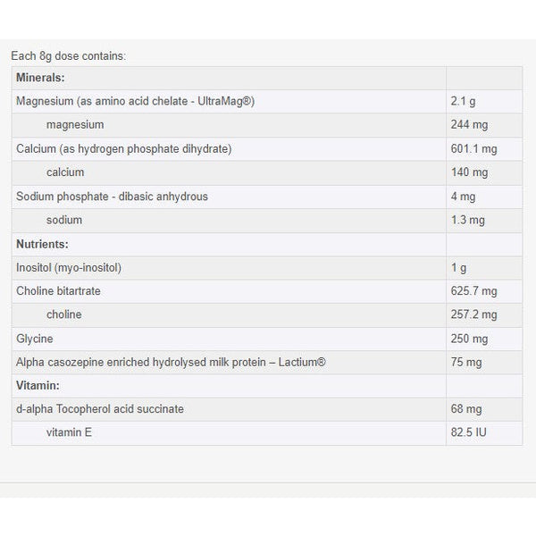Click Choline bitartrate ingredient label
The height and width of the screenshot is (536, 536).
pyautogui.click(x=60, y=290)
